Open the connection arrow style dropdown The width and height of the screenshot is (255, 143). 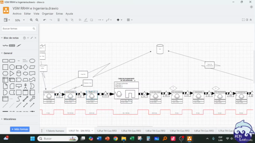100,20
